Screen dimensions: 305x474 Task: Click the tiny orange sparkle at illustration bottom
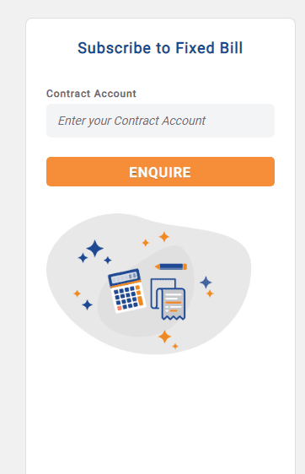(x=175, y=346)
